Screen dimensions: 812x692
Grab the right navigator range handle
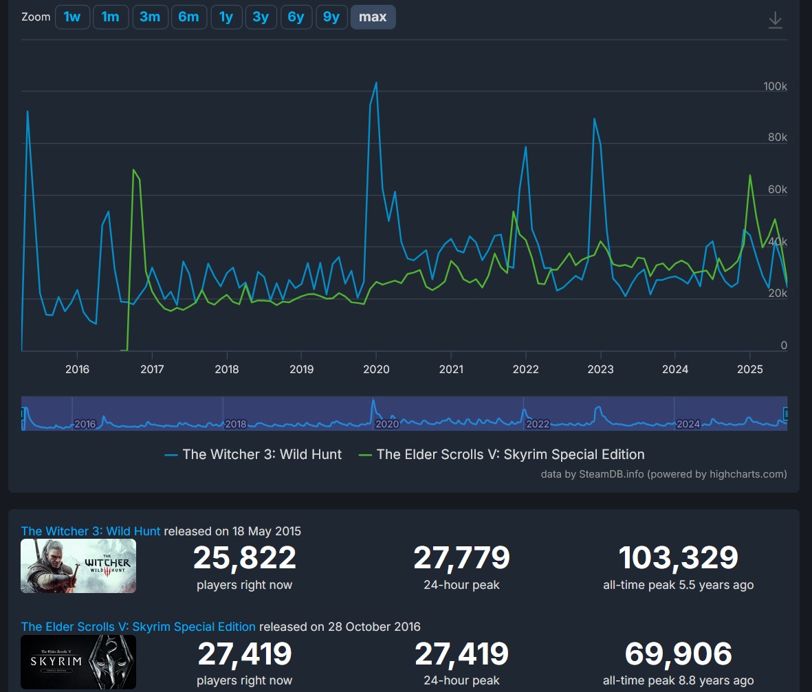pos(786,414)
